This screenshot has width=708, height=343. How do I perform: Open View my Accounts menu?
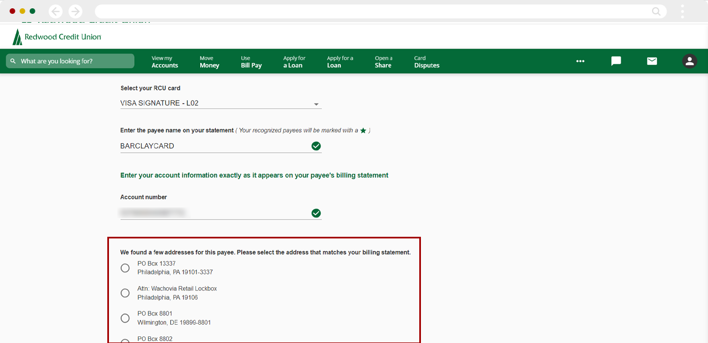click(165, 61)
